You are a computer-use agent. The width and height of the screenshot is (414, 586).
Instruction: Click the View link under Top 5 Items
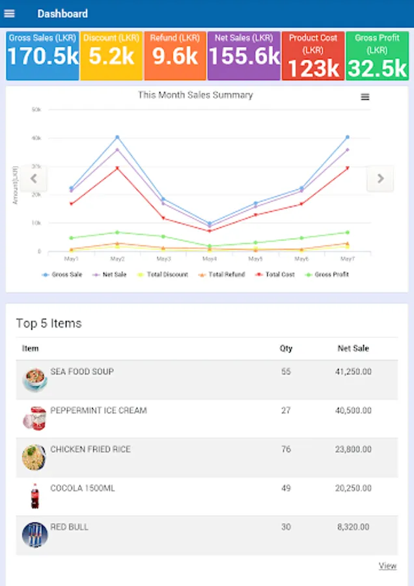(x=387, y=566)
